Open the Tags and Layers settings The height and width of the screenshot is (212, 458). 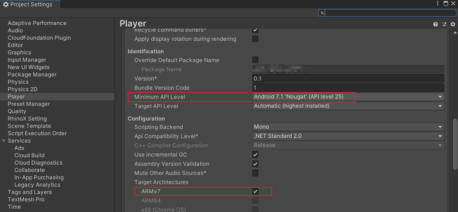pos(30,192)
